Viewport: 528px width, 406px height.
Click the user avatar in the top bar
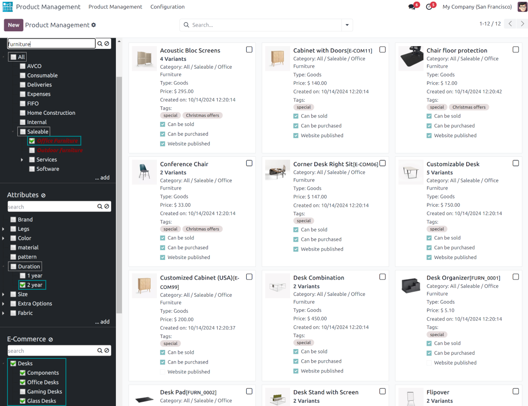tap(522, 7)
